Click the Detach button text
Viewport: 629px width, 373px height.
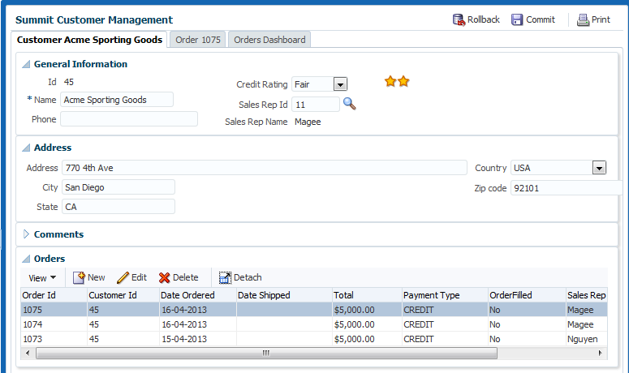coord(248,277)
